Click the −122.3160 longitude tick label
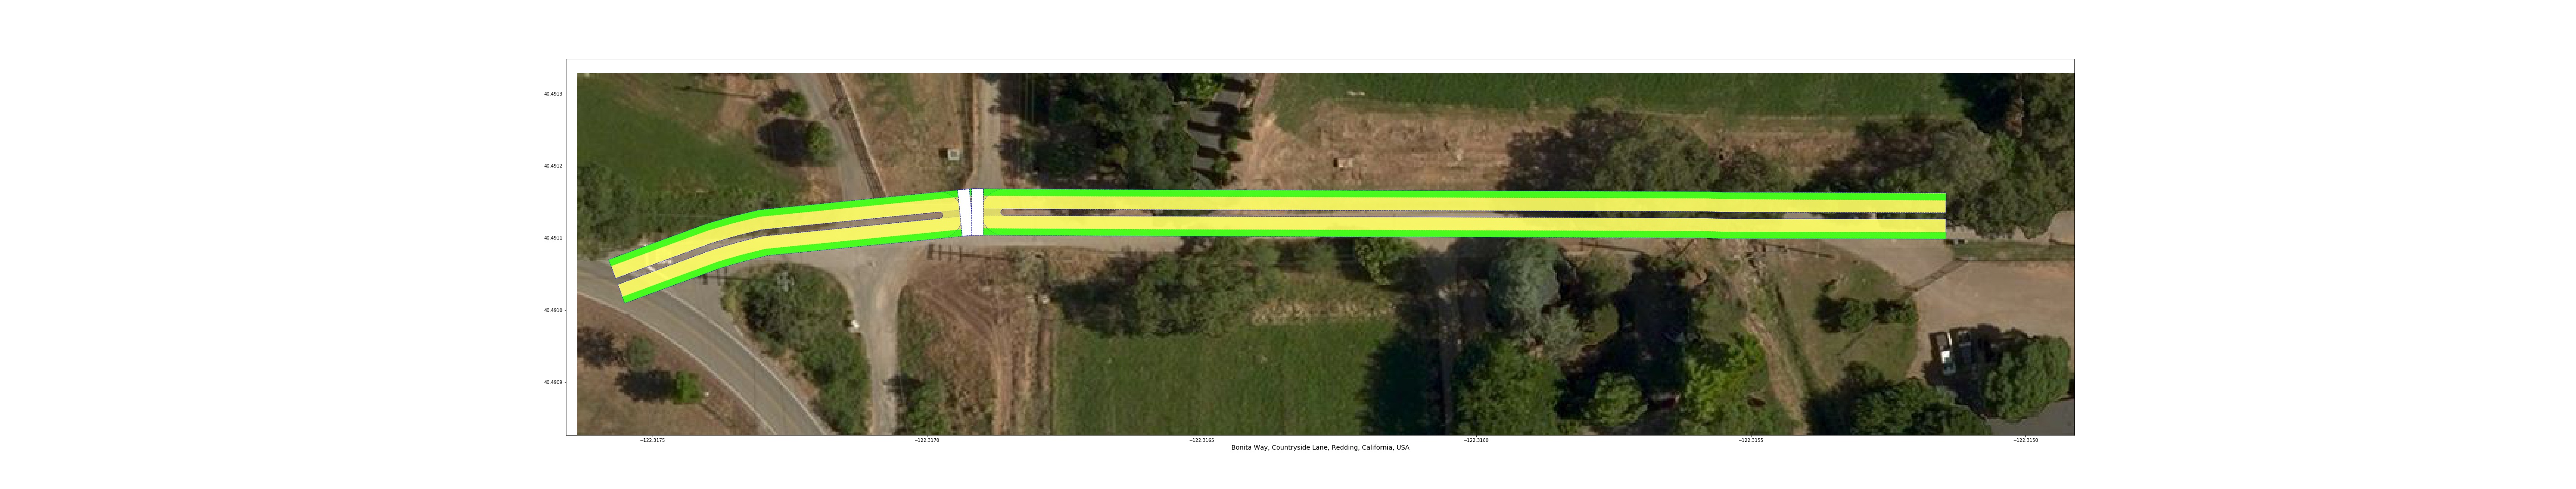Viewport: 2576px width, 489px height. 1476,440
